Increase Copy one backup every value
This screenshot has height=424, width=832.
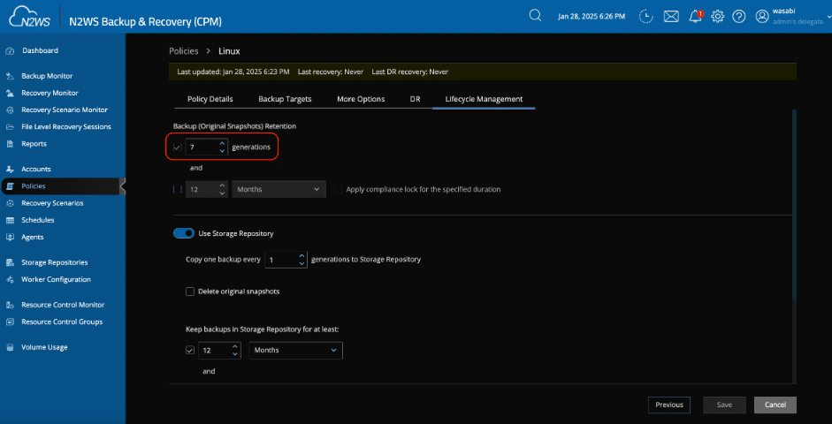click(302, 256)
